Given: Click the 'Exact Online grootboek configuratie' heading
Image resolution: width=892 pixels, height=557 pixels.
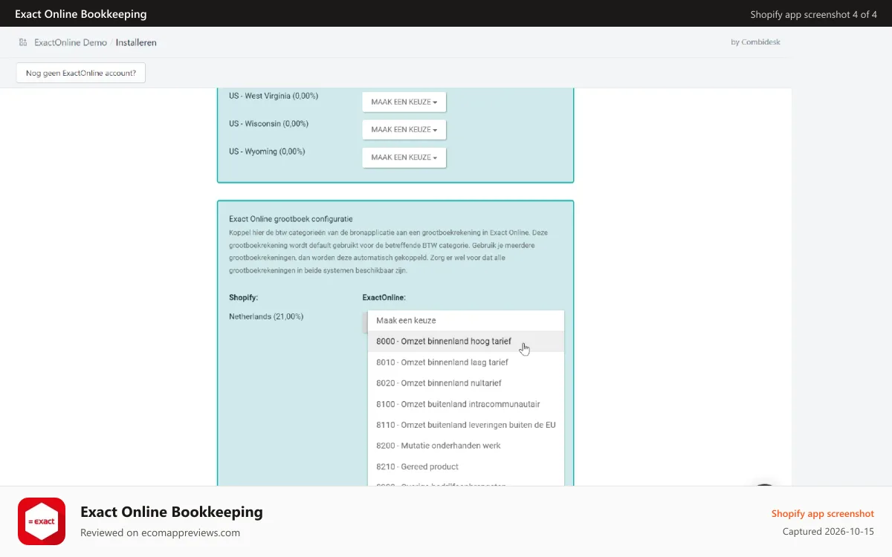Looking at the screenshot, I should (291, 219).
